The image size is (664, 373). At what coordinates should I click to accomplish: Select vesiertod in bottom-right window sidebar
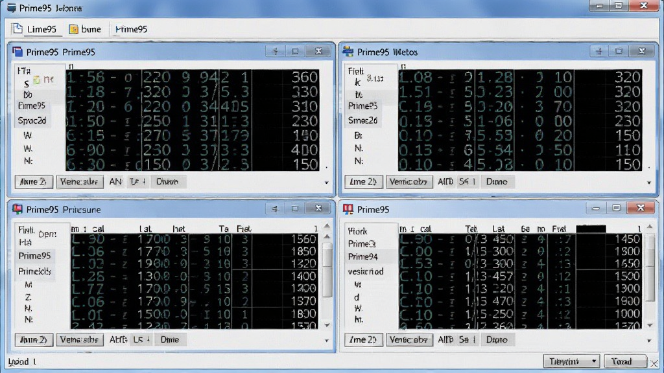(x=366, y=271)
